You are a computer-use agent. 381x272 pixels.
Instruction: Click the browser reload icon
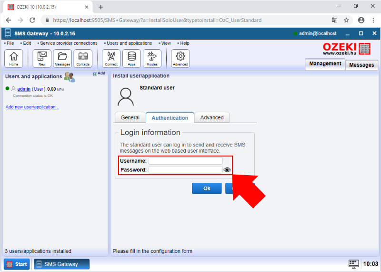pyautogui.click(x=32, y=20)
